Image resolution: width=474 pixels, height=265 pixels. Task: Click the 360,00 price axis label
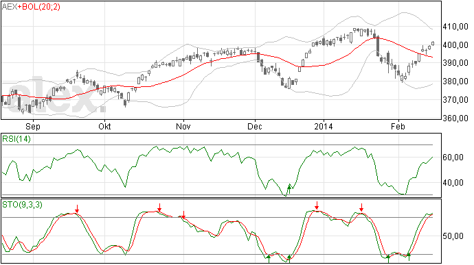click(x=455, y=118)
